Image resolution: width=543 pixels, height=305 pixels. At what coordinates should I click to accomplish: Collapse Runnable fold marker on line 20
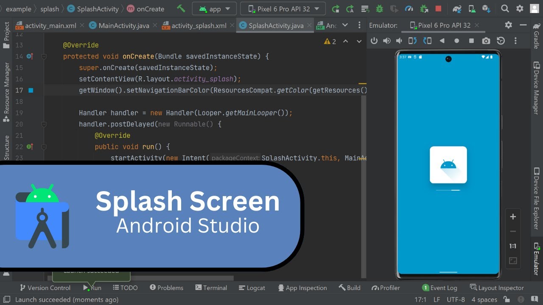[x=44, y=124]
